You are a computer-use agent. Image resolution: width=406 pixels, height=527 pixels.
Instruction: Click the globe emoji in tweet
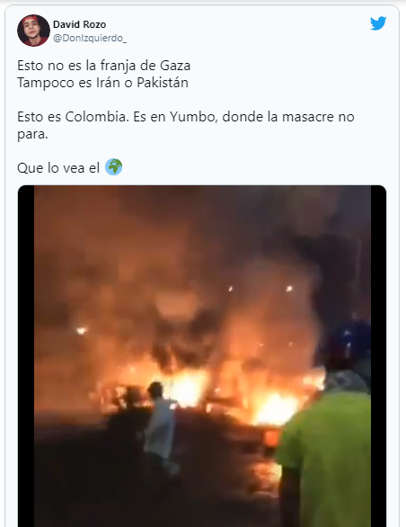tap(114, 167)
